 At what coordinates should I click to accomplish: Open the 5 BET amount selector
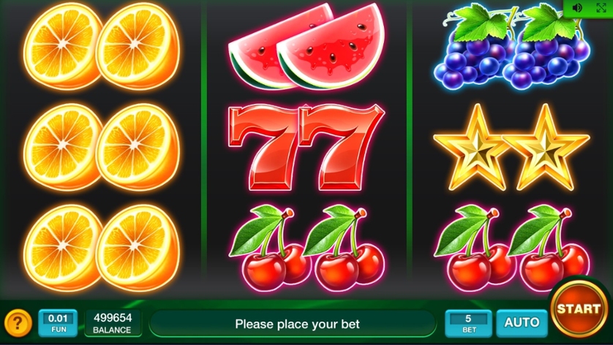(x=468, y=323)
